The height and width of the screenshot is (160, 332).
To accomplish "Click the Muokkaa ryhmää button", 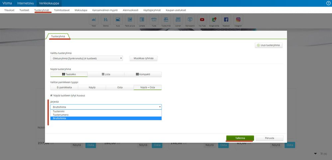I will point(144,58).
